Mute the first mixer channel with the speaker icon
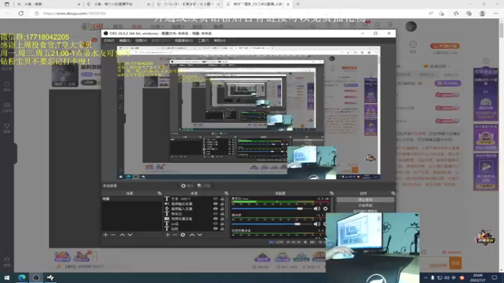Viewport: 504px width, 283px height. click(317, 209)
